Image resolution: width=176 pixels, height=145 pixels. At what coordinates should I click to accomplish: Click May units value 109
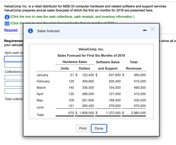(71, 100)
